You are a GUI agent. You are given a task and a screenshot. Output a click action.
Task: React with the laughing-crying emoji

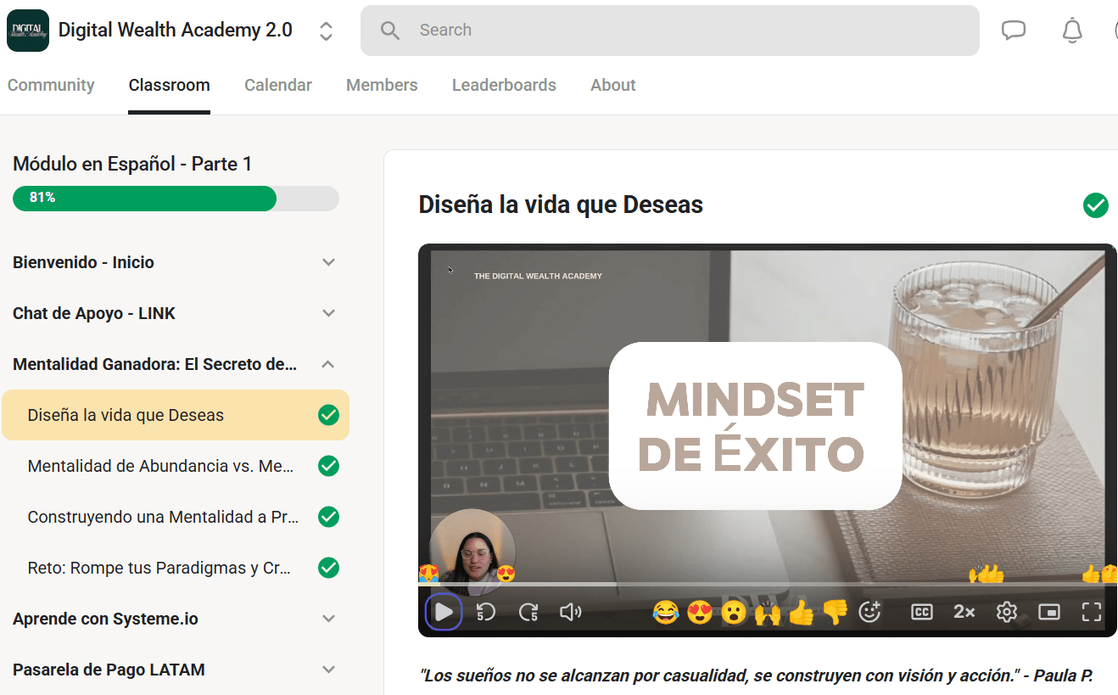667,612
